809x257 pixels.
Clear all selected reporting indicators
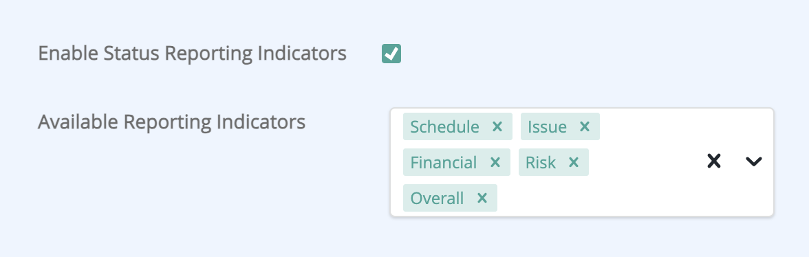click(x=713, y=161)
